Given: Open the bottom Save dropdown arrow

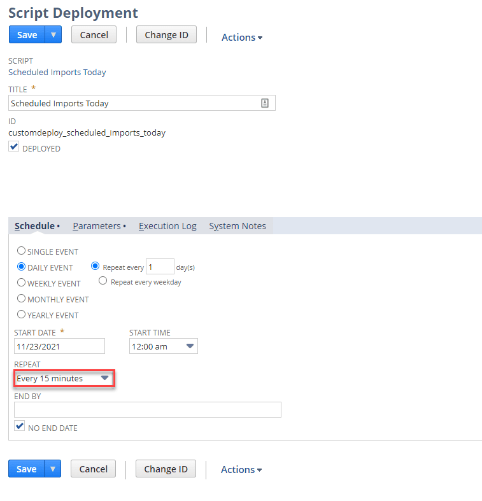Looking at the screenshot, I should (53, 469).
